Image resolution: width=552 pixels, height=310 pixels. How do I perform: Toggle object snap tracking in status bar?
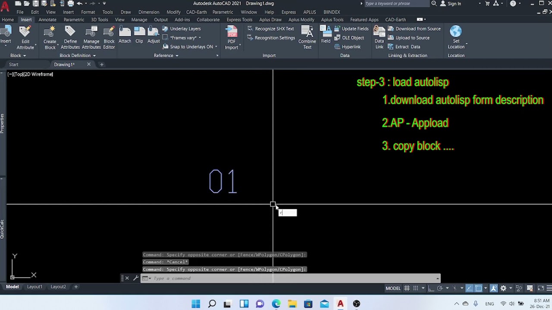(469, 288)
